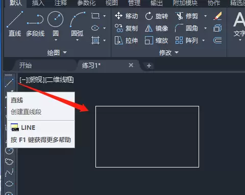
Task: Open the Start (开始) file tab
Action: (x=26, y=65)
